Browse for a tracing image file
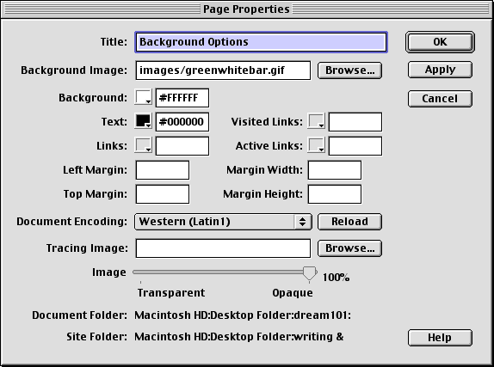This screenshot has width=494, height=367. (x=349, y=248)
